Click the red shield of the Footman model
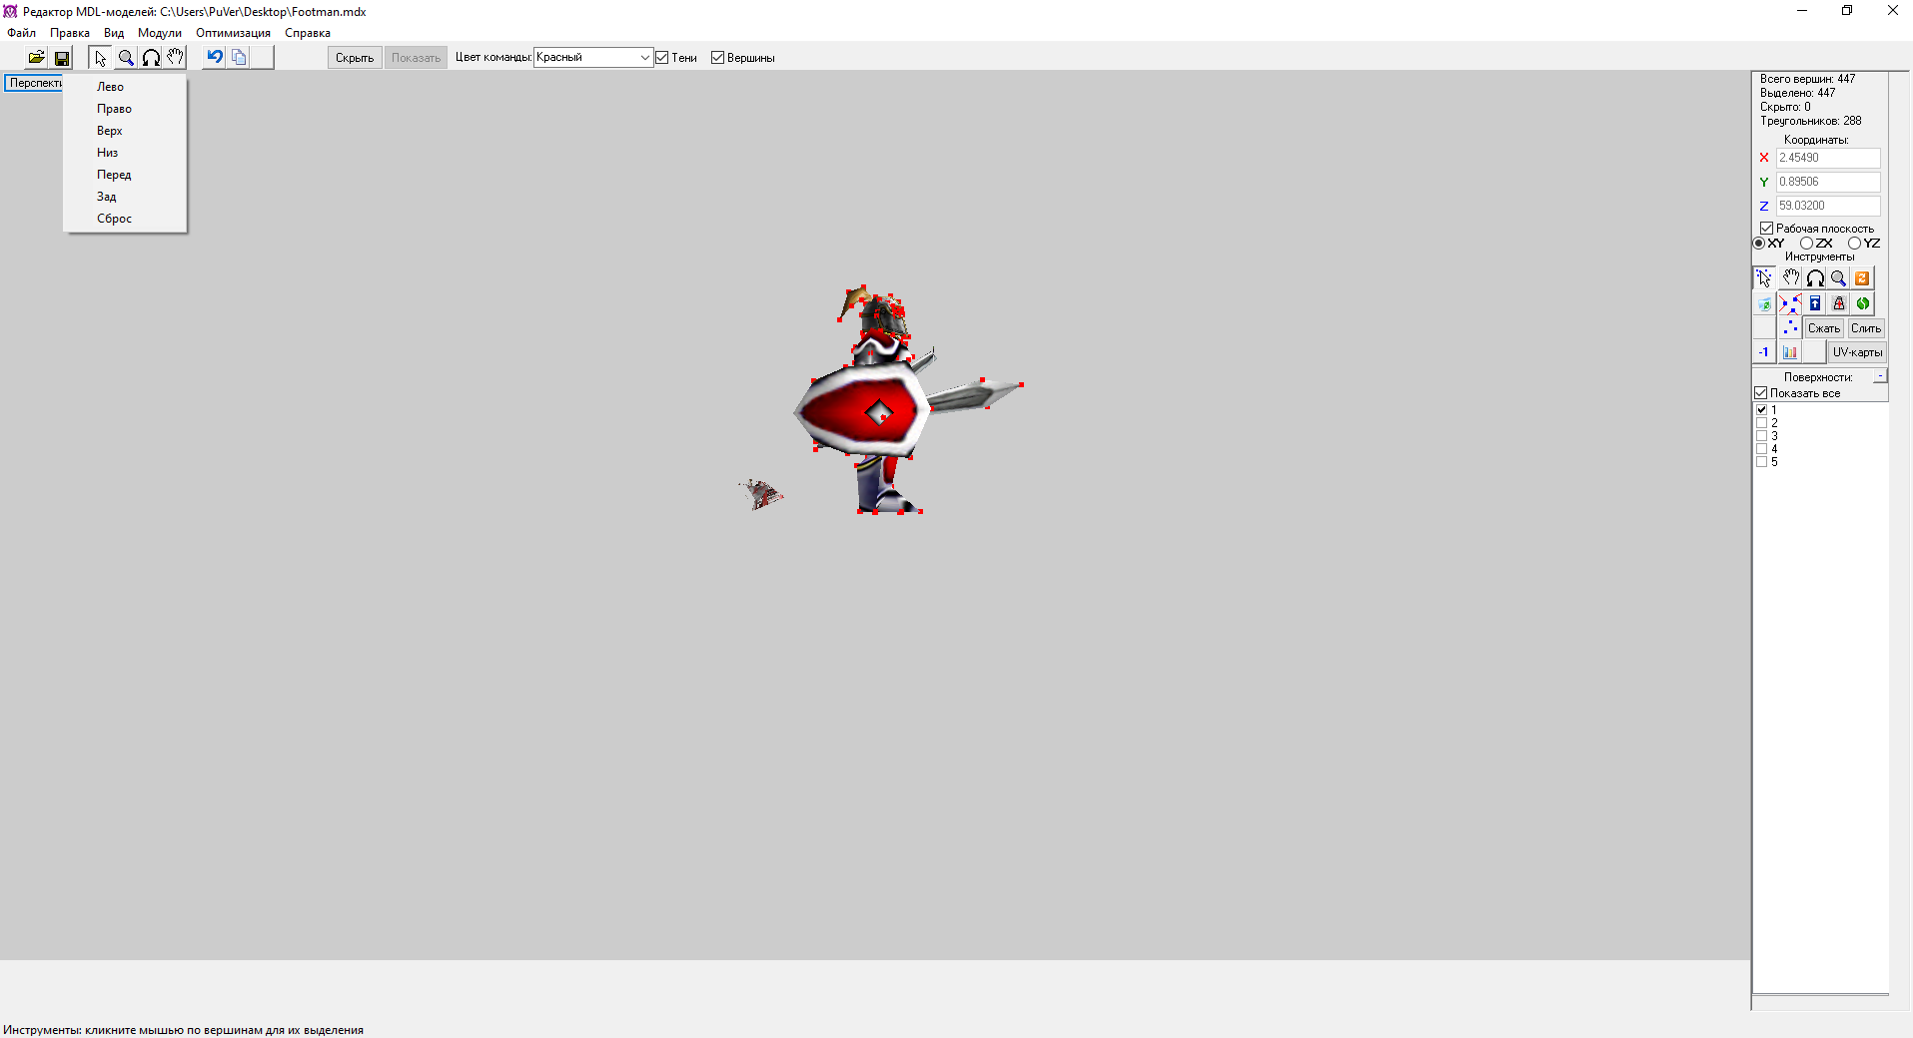This screenshot has height=1038, width=1913. [x=861, y=410]
